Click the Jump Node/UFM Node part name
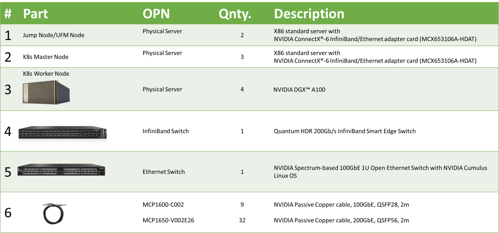Viewport: 499px width, 233px height. (53, 35)
